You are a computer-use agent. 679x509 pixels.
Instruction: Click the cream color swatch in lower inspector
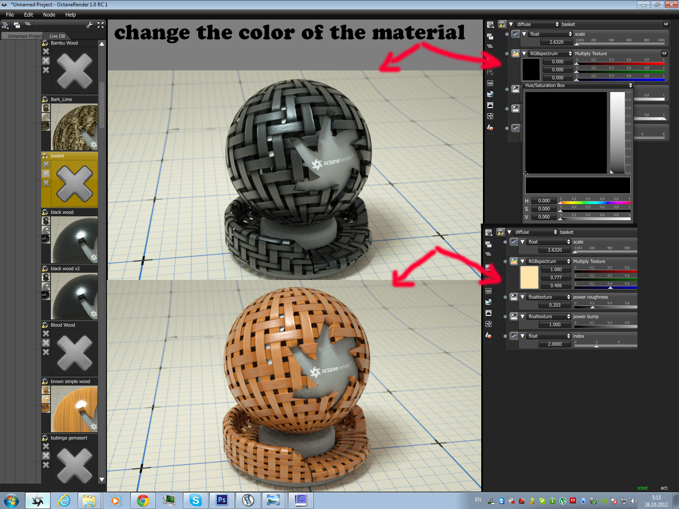tap(529, 277)
